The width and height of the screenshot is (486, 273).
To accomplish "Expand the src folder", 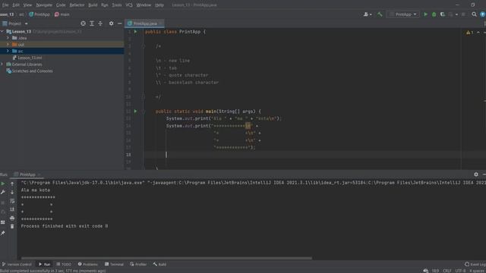I will (x=8, y=51).
